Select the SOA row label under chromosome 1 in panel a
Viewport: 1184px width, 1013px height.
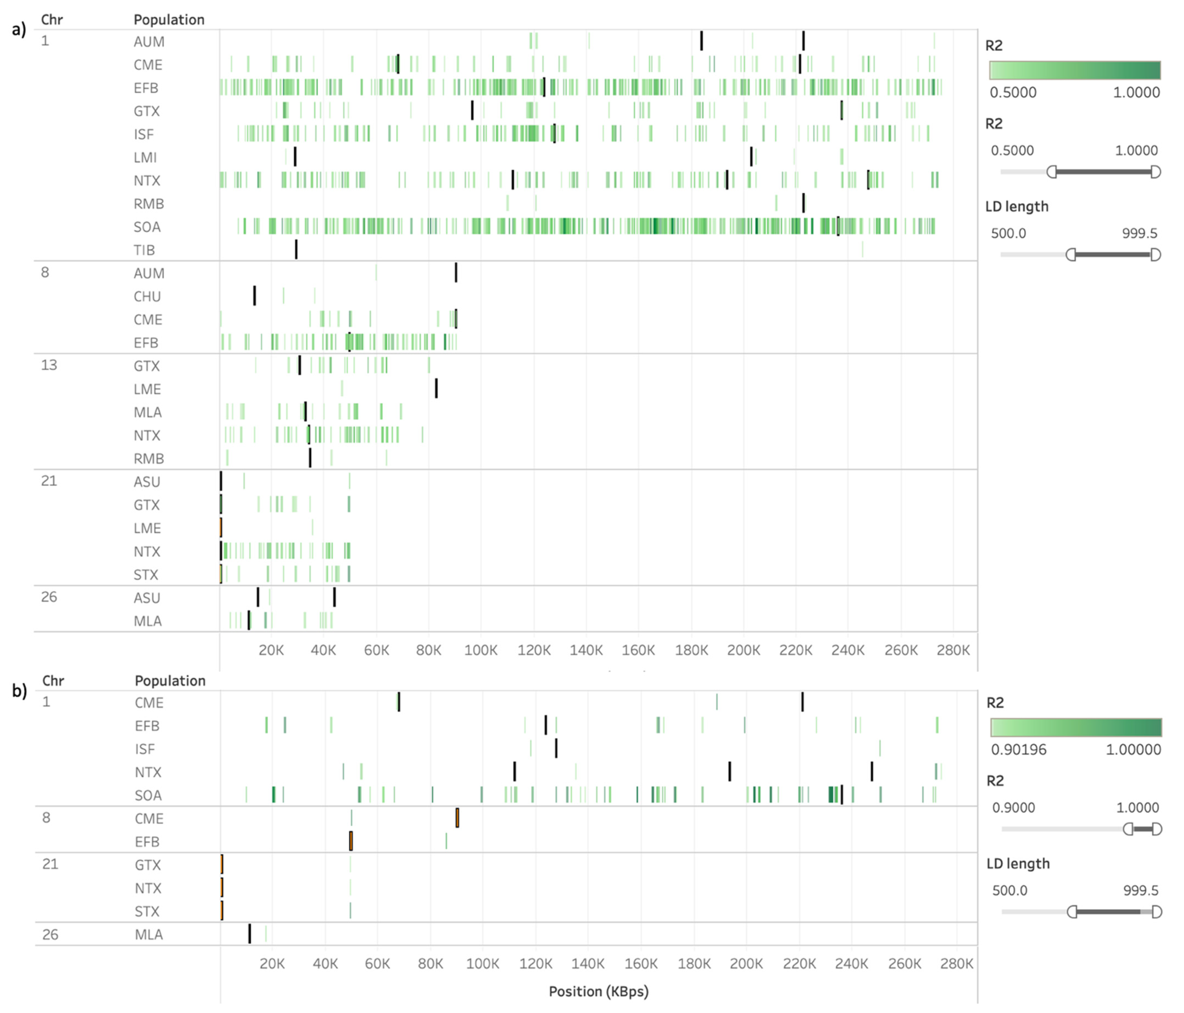coord(147,227)
